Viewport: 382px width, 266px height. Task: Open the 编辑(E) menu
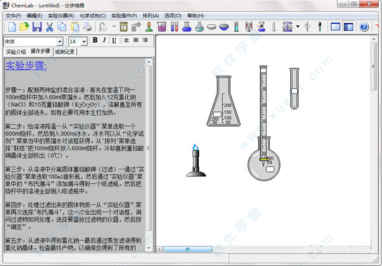[34, 16]
